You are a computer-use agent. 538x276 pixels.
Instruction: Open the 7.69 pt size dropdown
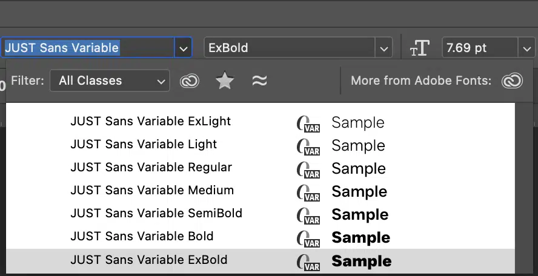527,48
